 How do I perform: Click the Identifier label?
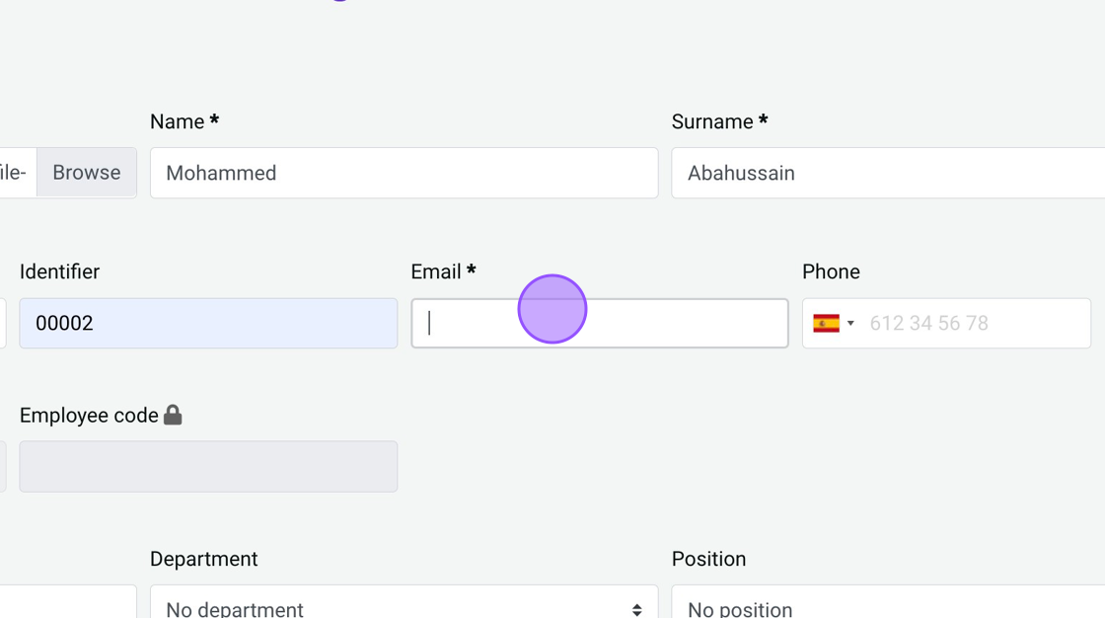(59, 271)
